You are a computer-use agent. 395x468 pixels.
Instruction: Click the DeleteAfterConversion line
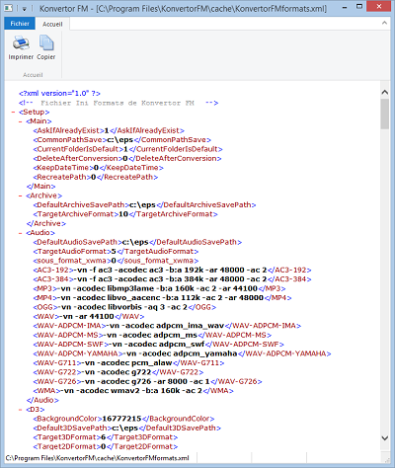[x=127, y=159]
